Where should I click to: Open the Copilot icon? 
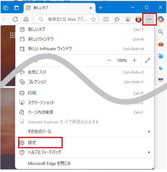161,19
